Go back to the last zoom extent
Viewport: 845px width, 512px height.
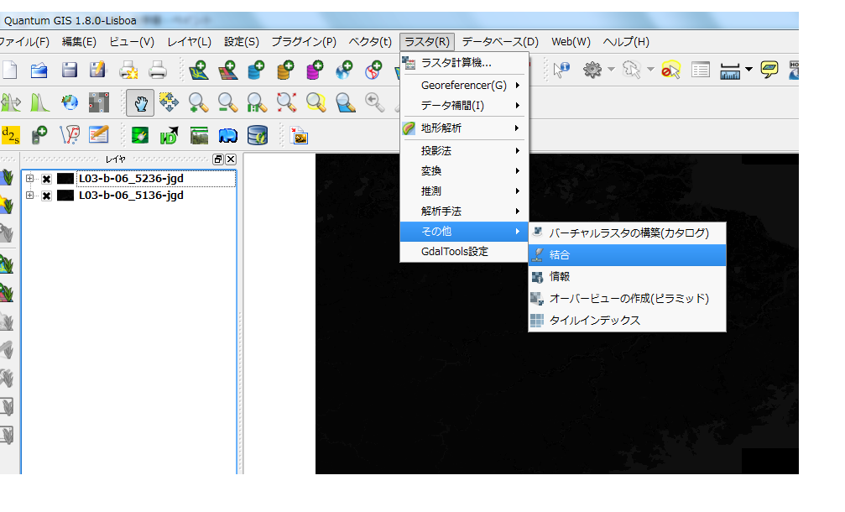pos(374,102)
